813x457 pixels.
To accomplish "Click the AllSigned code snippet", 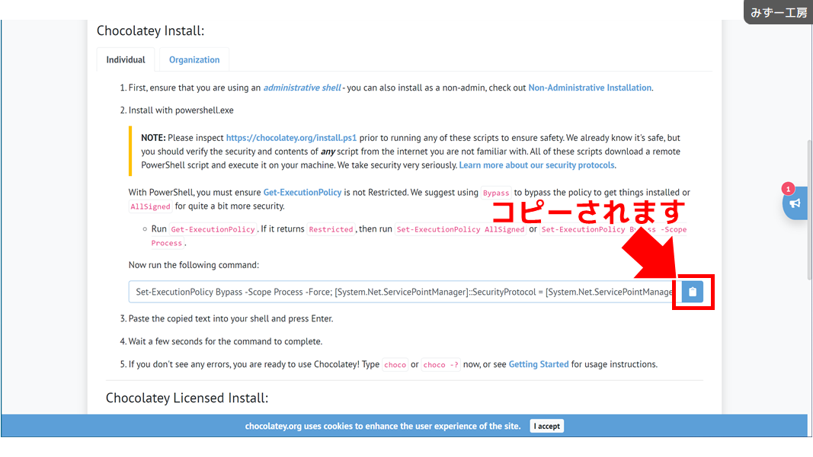I will (x=150, y=206).
